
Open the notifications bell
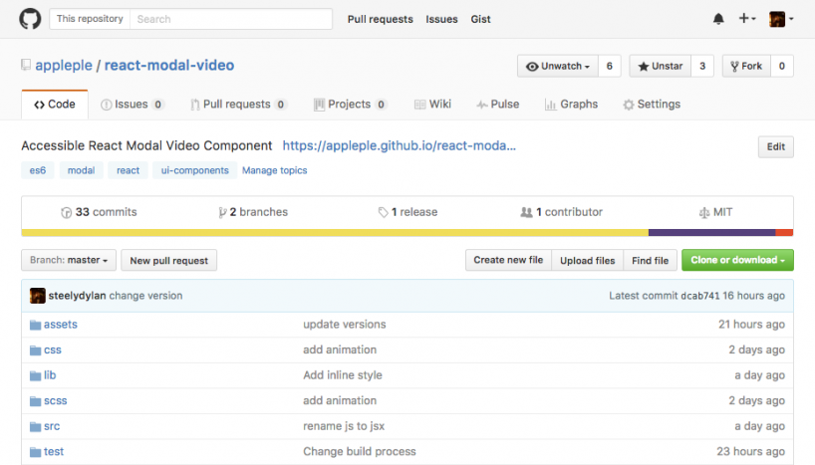click(x=718, y=19)
